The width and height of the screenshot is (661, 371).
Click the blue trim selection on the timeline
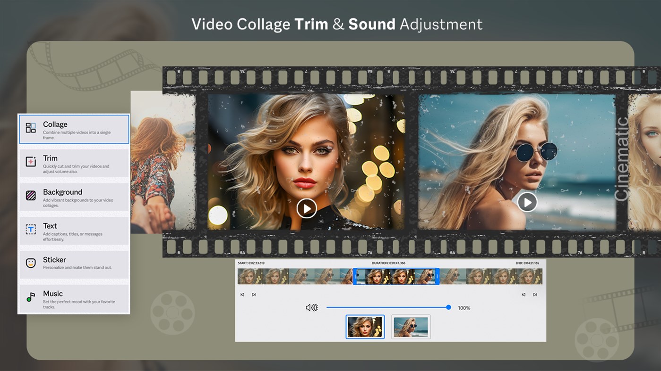[396, 276]
